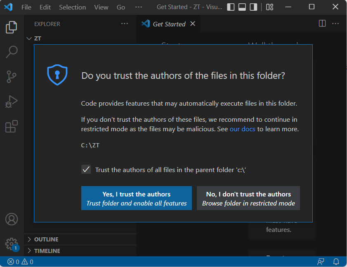Close the VS Code window
Screen dimensions: 347x267
[x=335, y=7]
